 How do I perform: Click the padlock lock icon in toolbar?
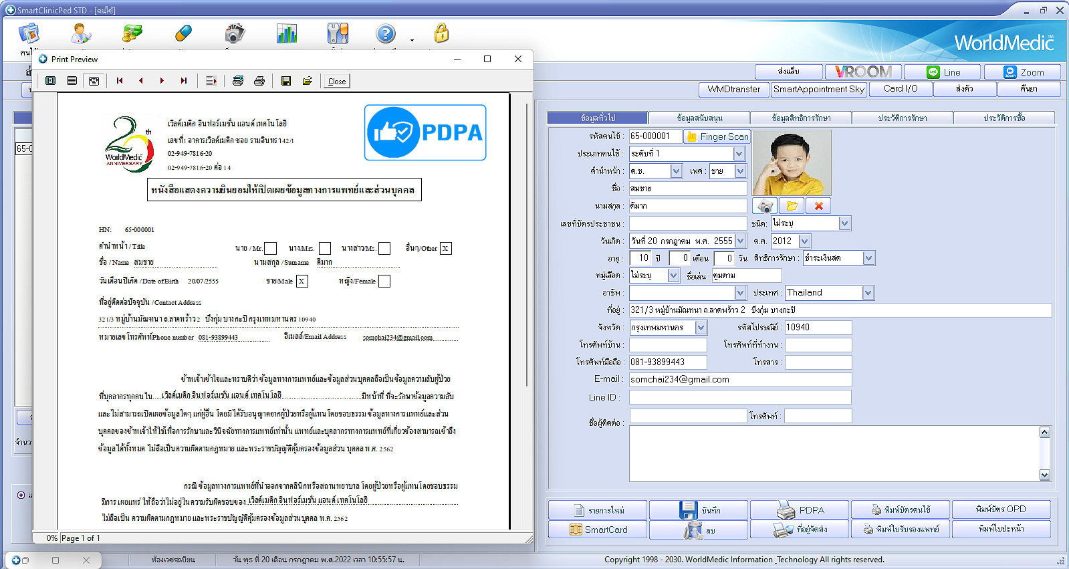tap(441, 33)
